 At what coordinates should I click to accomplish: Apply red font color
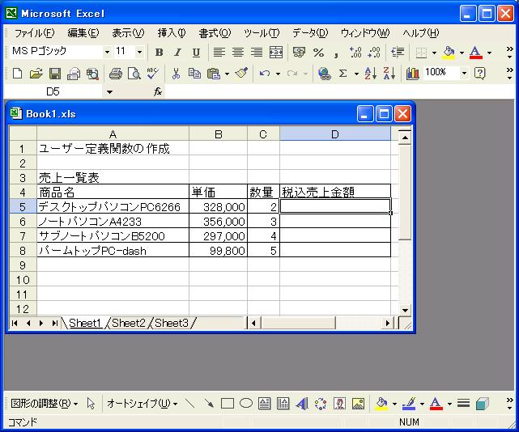click(476, 53)
